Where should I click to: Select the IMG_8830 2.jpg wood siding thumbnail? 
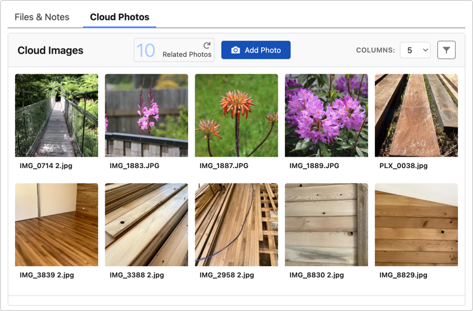point(326,225)
